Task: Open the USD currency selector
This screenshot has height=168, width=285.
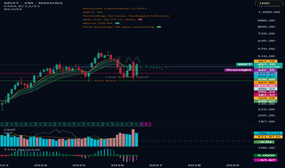Action: click(x=269, y=3)
